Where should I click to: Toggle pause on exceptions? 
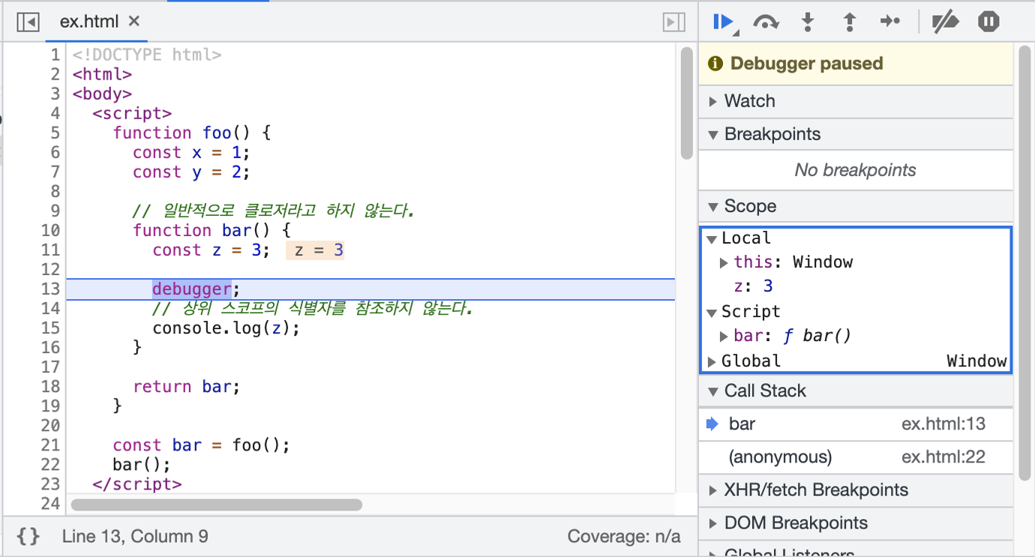[988, 22]
